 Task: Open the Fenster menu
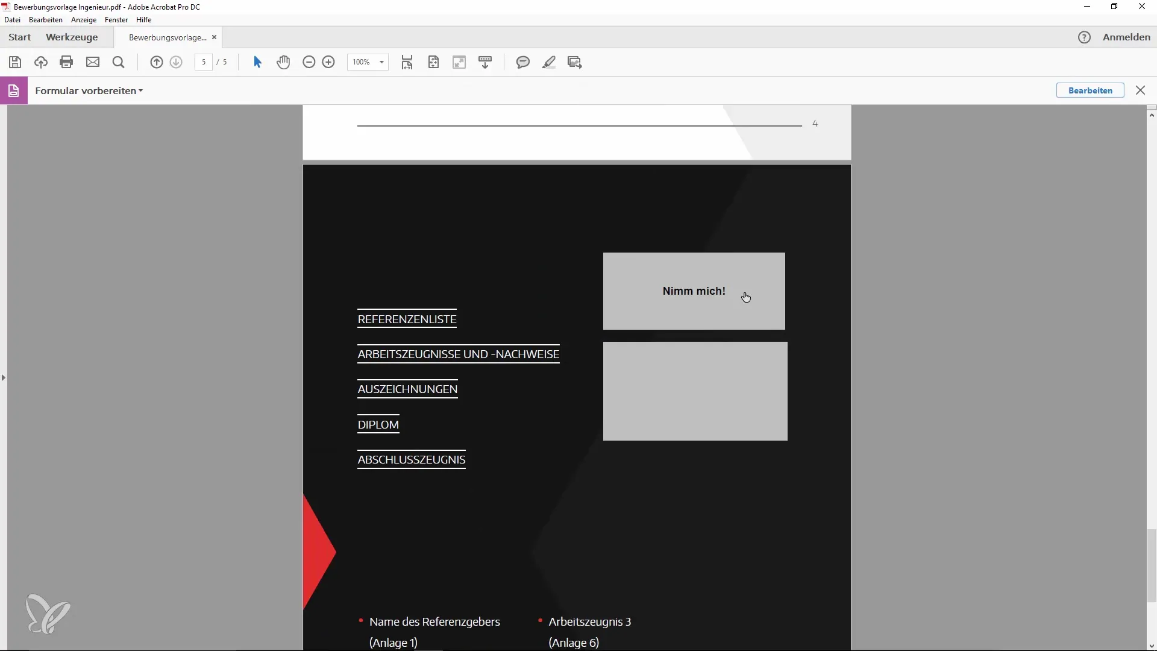pos(116,20)
